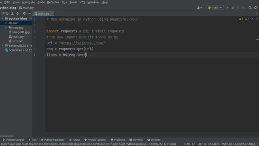The image size is (259, 146).
Task: Click main.py in the breadcrumb bar
Action: [x=26, y=8]
